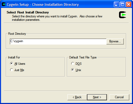This screenshot has height=104, width=133.
Task: Go to the previous page with Back
Action: pos(77,97)
